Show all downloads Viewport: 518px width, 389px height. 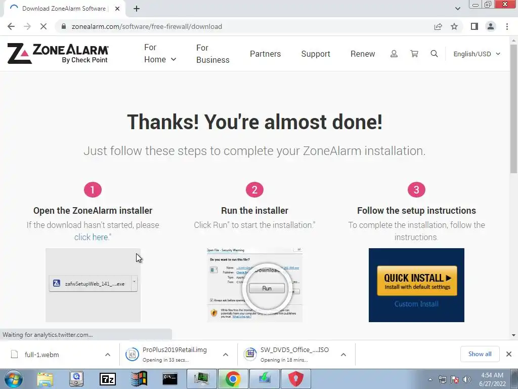point(480,354)
